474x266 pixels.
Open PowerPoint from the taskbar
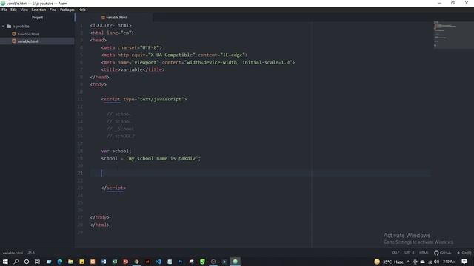125,262
